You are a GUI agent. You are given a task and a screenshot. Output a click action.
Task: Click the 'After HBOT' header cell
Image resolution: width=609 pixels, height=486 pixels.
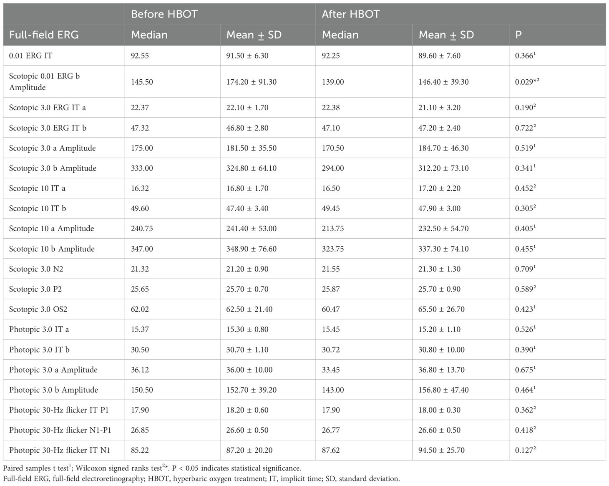pos(350,14)
